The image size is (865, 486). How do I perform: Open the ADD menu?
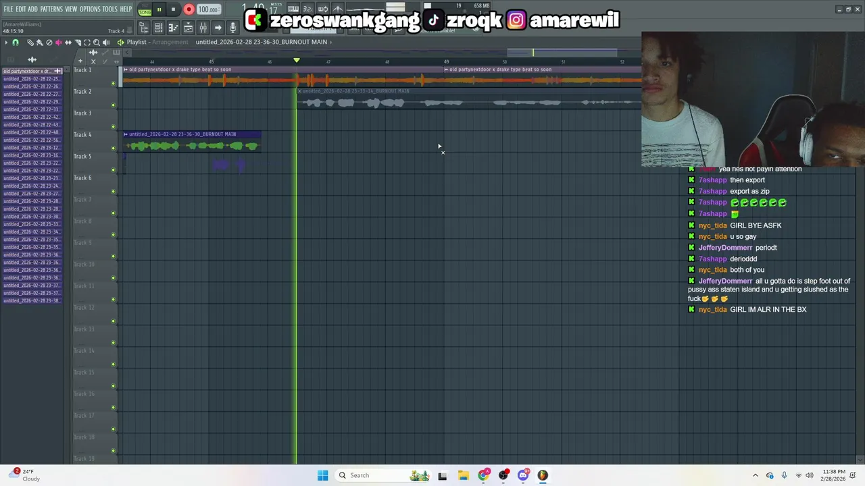[x=32, y=9]
